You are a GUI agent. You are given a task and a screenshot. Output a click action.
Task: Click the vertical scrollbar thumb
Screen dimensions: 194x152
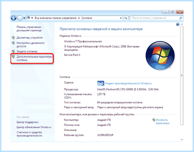[x=182, y=75]
